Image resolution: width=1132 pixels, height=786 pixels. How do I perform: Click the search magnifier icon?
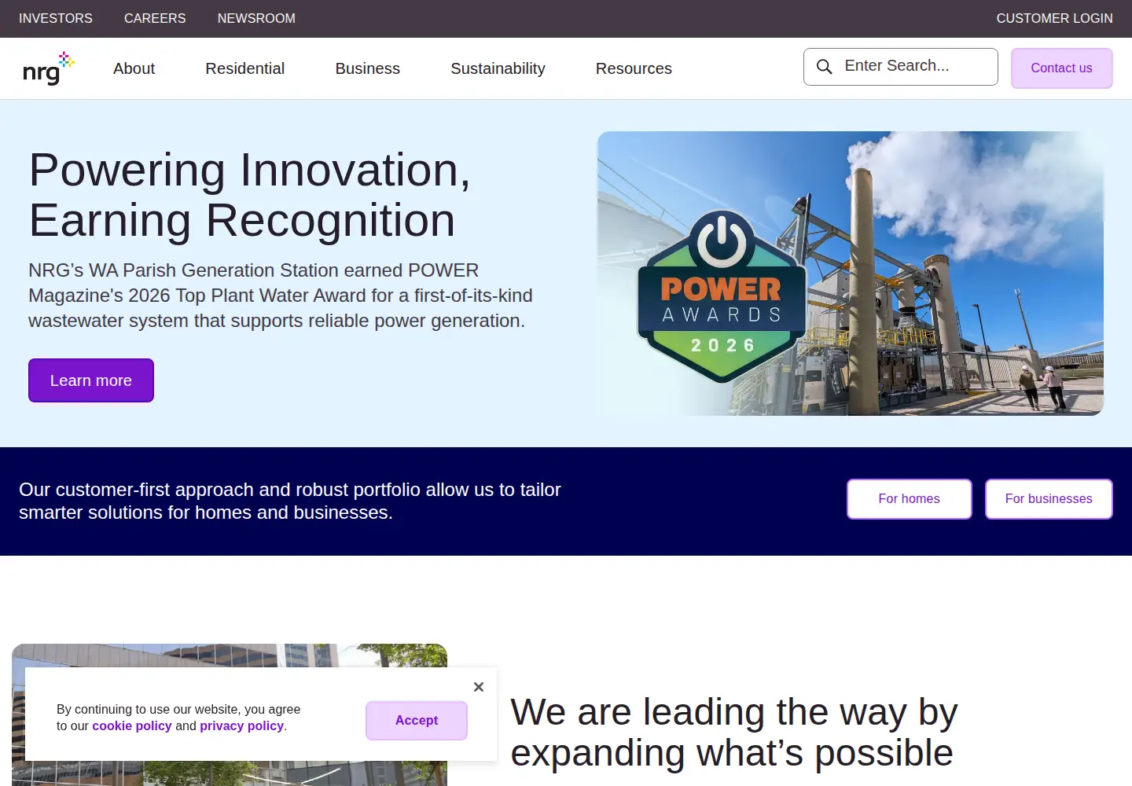(x=824, y=67)
